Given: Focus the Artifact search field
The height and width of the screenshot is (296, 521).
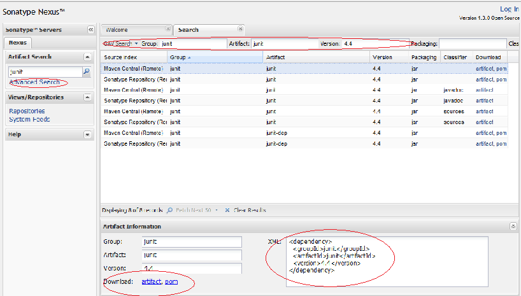Looking at the screenshot, I should 285,44.
